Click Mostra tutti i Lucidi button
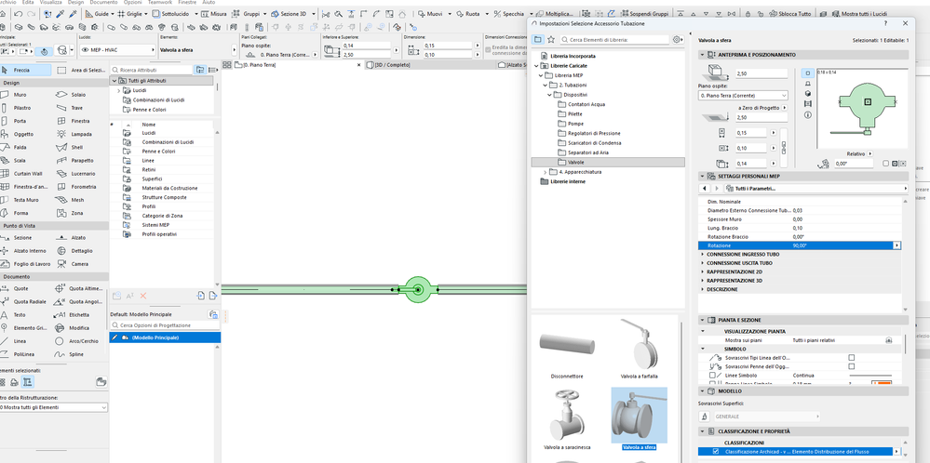Image resolution: width=930 pixels, height=463 pixels. click(857, 13)
